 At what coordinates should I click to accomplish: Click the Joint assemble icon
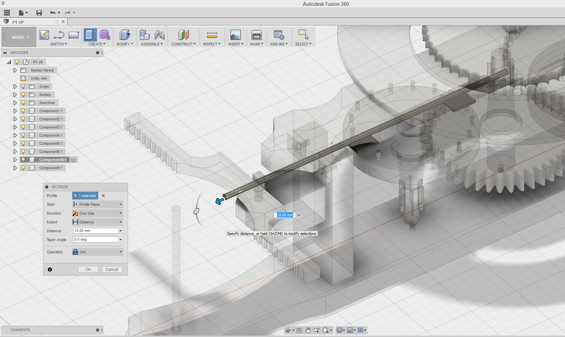coord(159,35)
